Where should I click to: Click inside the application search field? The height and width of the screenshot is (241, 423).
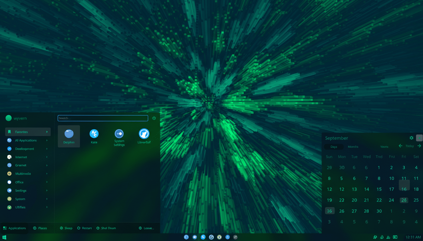tap(103, 118)
